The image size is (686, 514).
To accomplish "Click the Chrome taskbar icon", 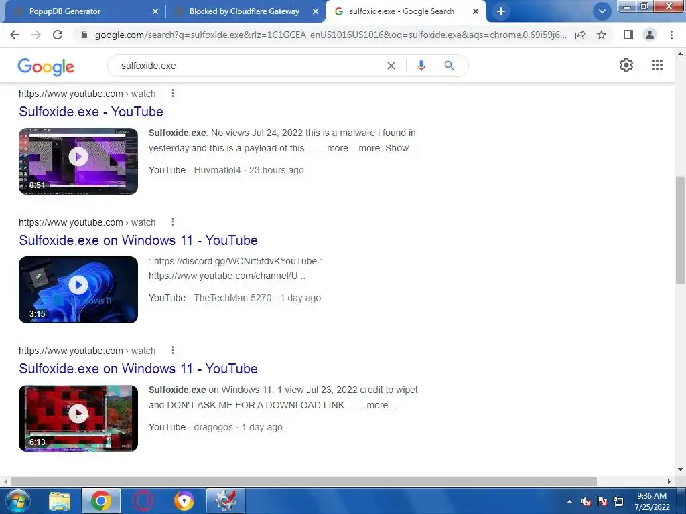I will [x=100, y=501].
